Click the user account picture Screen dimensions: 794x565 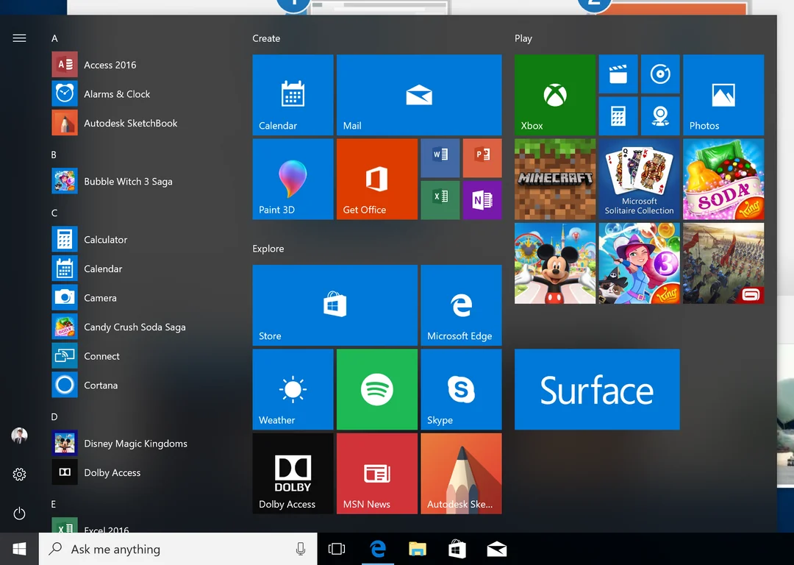(20, 436)
